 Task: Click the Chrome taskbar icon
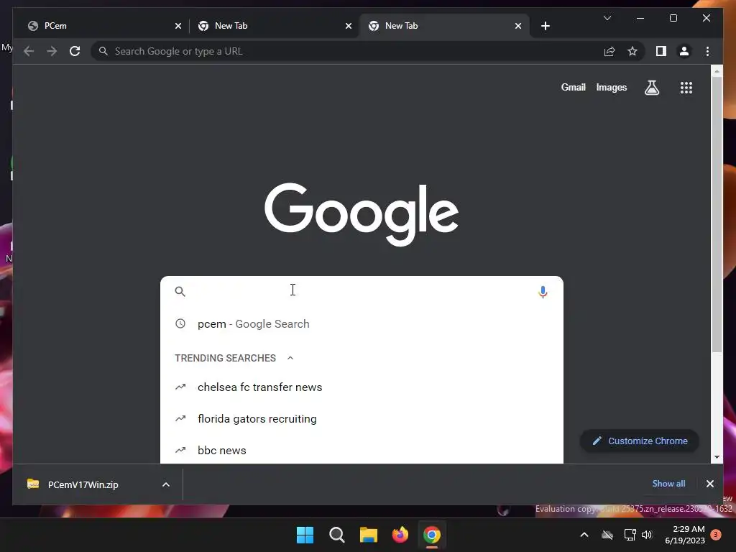(432, 535)
